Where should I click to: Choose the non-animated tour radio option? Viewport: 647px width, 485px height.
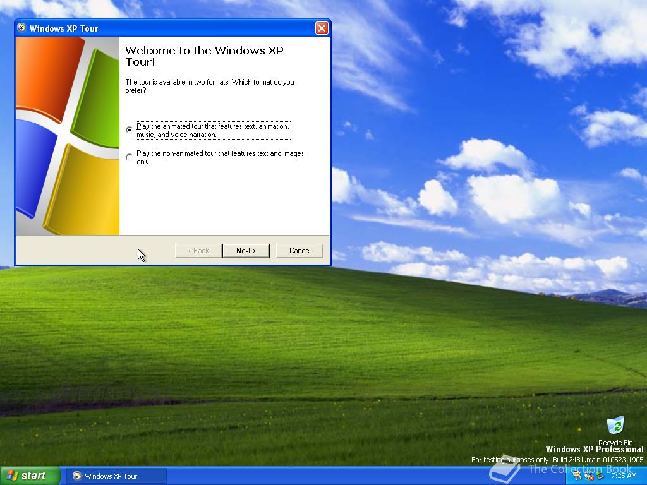129,157
